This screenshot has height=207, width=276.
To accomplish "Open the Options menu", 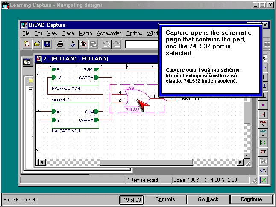I will pyautogui.click(x=134, y=33).
